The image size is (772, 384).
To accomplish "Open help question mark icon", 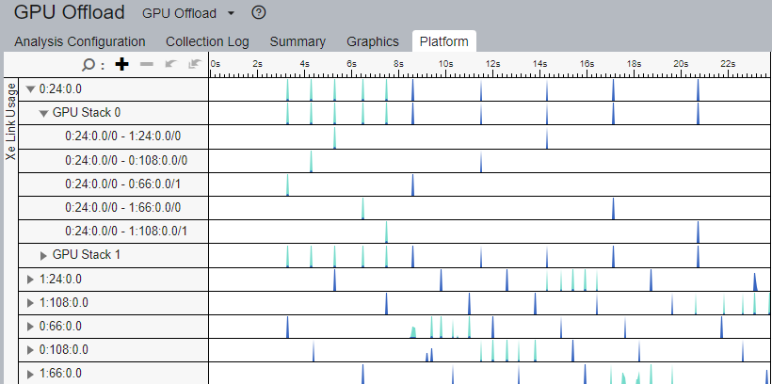I will [259, 13].
